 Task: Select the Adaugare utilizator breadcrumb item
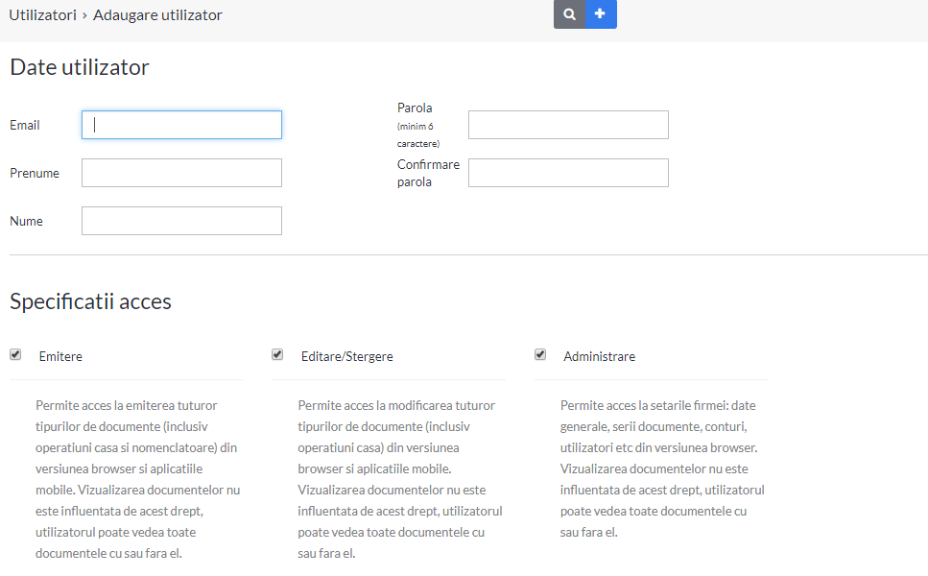[157, 14]
